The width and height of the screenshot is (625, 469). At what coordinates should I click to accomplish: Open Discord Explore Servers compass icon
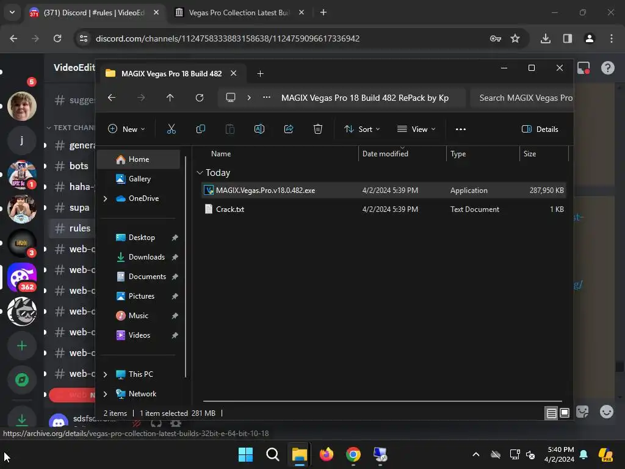tap(22, 380)
